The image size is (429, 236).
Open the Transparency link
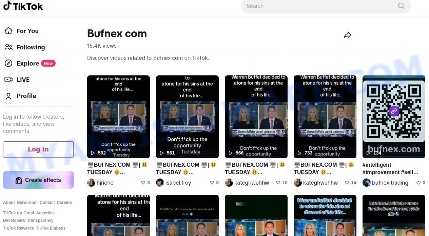[40, 220]
